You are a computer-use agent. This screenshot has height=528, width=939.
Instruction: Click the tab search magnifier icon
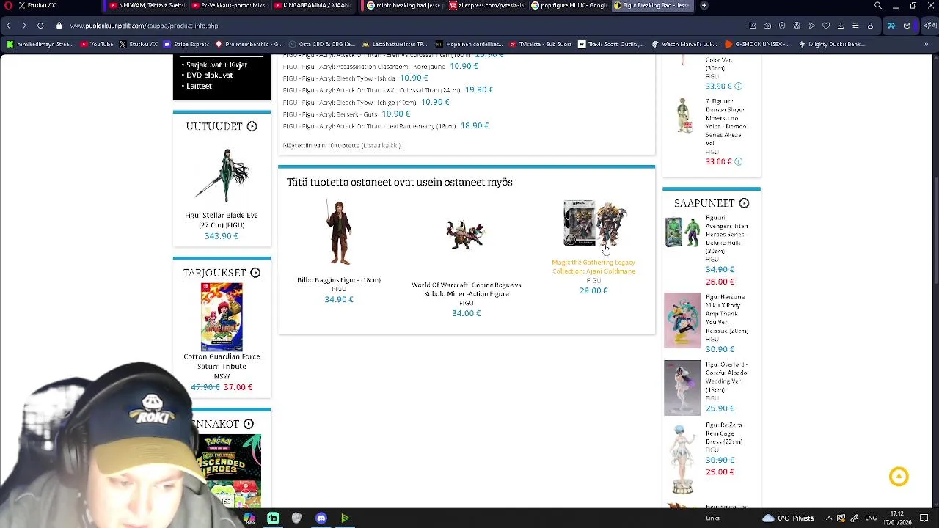pos(878,5)
